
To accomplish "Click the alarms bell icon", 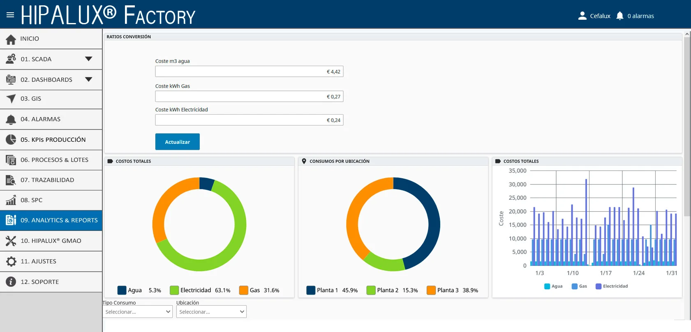I will click(x=620, y=16).
